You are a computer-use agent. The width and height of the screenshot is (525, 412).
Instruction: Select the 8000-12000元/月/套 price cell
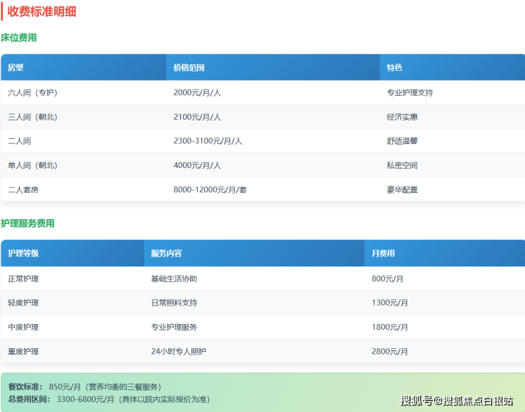click(x=209, y=189)
